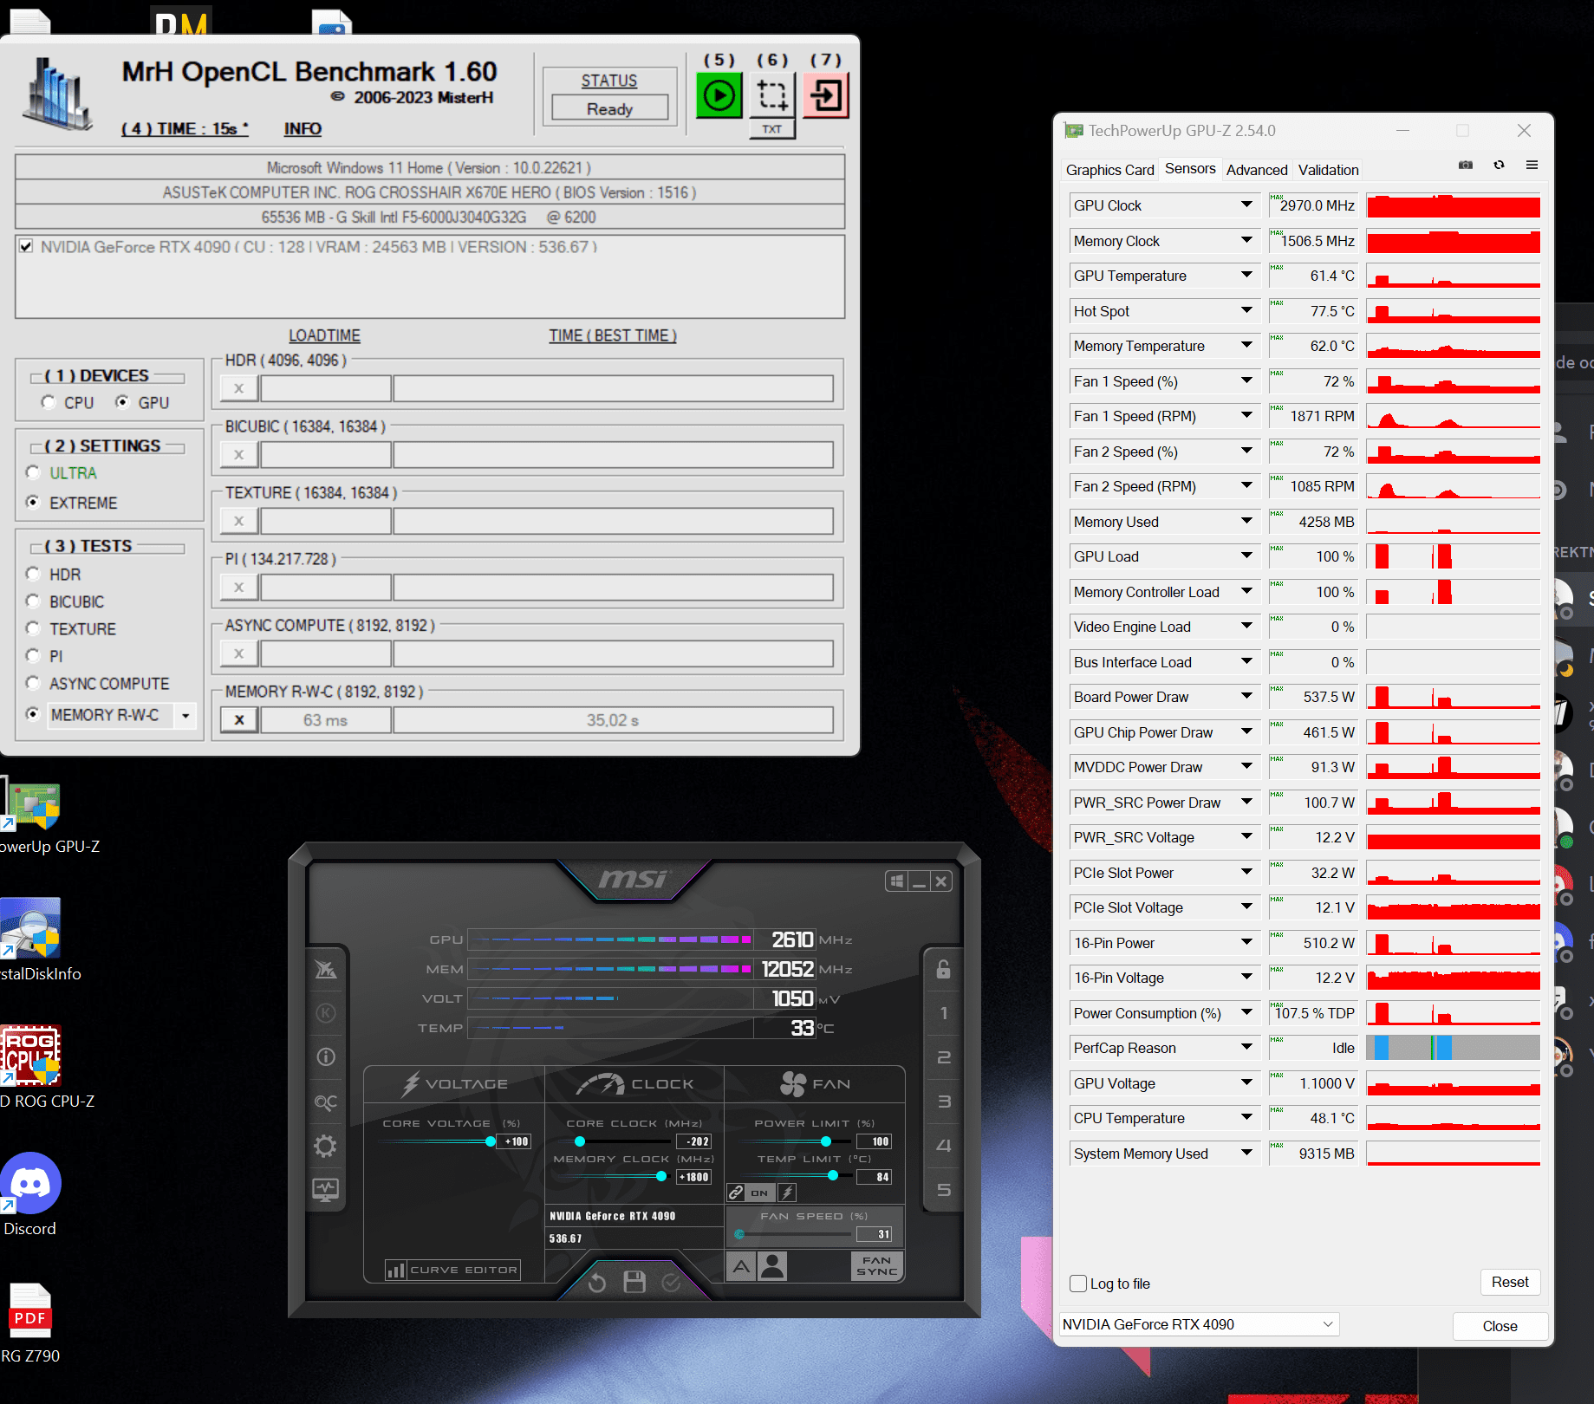The image size is (1594, 1404).
Task: Take GPU-Z screenshot with camera icon
Action: (1466, 165)
